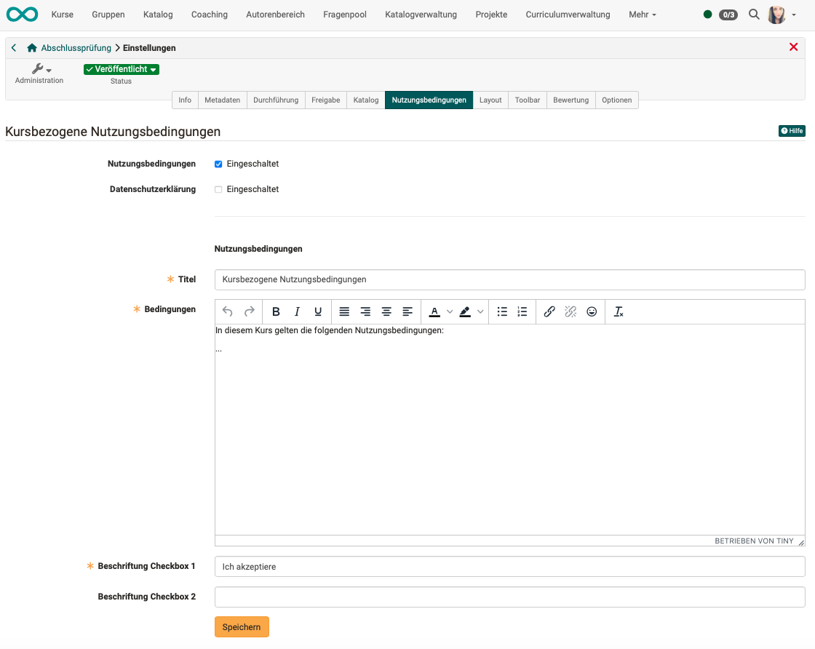Enable the Datenschutzerklärung checkbox
Viewport: 815px width, 649px height.
pyautogui.click(x=218, y=190)
